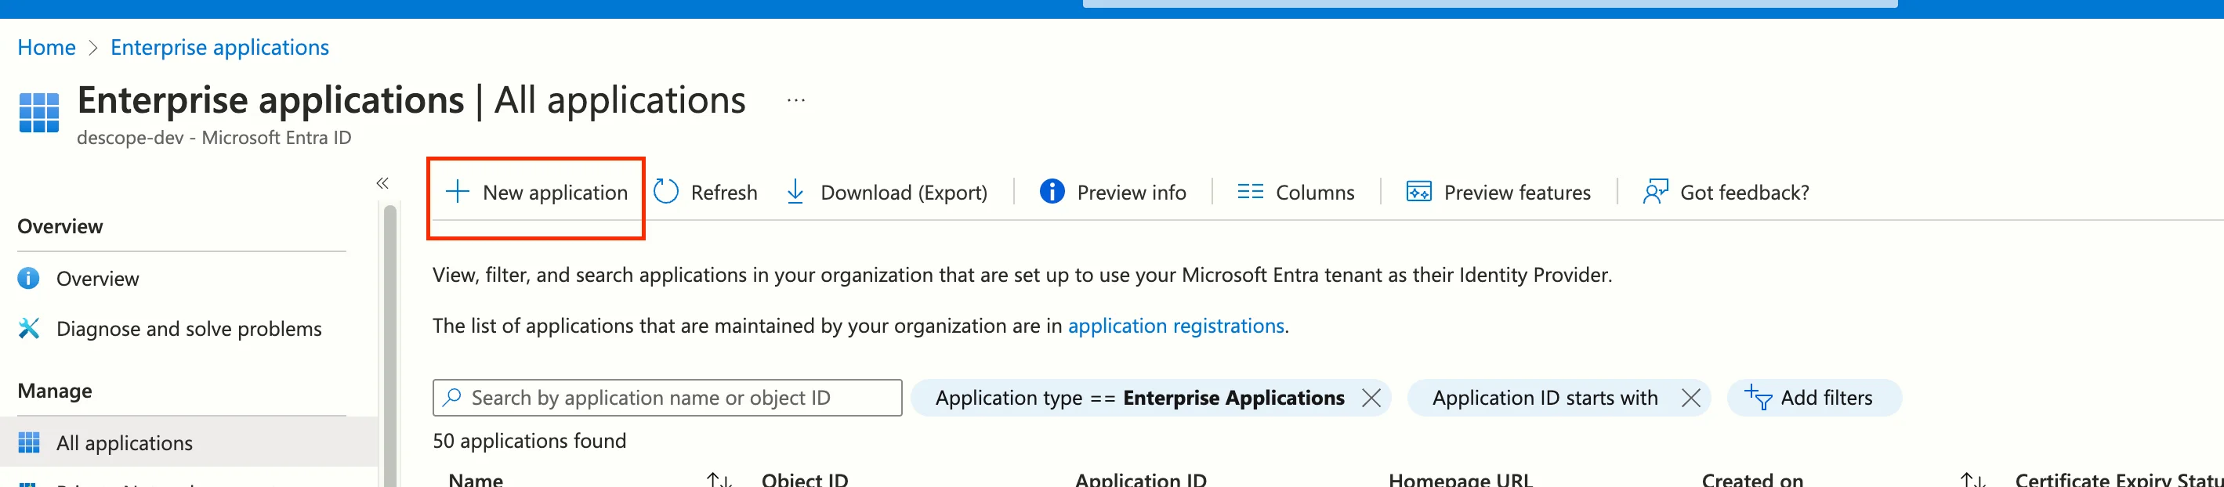Viewport: 2224px width, 487px height.
Task: Click Download (Export) text button
Action: click(x=903, y=192)
